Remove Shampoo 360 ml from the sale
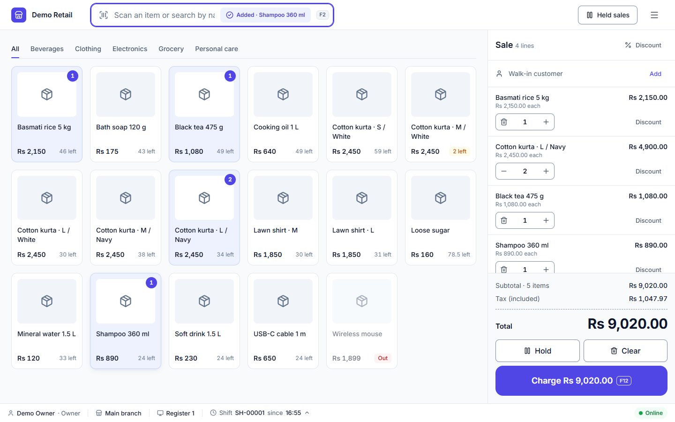 pyautogui.click(x=504, y=269)
